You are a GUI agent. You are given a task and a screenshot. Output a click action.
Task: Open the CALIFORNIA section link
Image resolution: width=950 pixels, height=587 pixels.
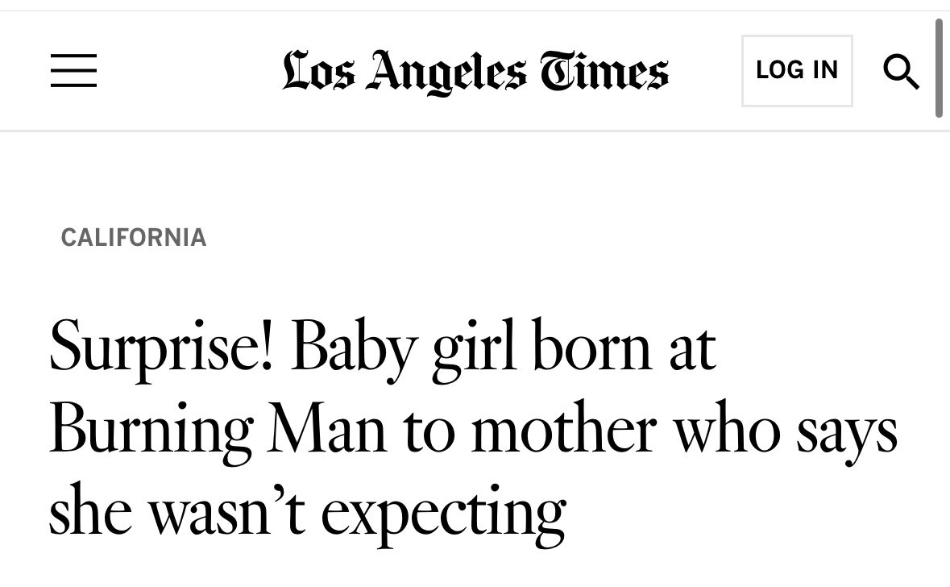coord(134,237)
